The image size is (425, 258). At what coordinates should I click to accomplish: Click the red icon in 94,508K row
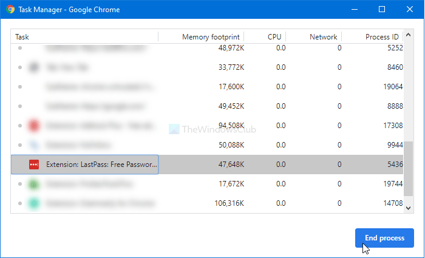pos(34,126)
